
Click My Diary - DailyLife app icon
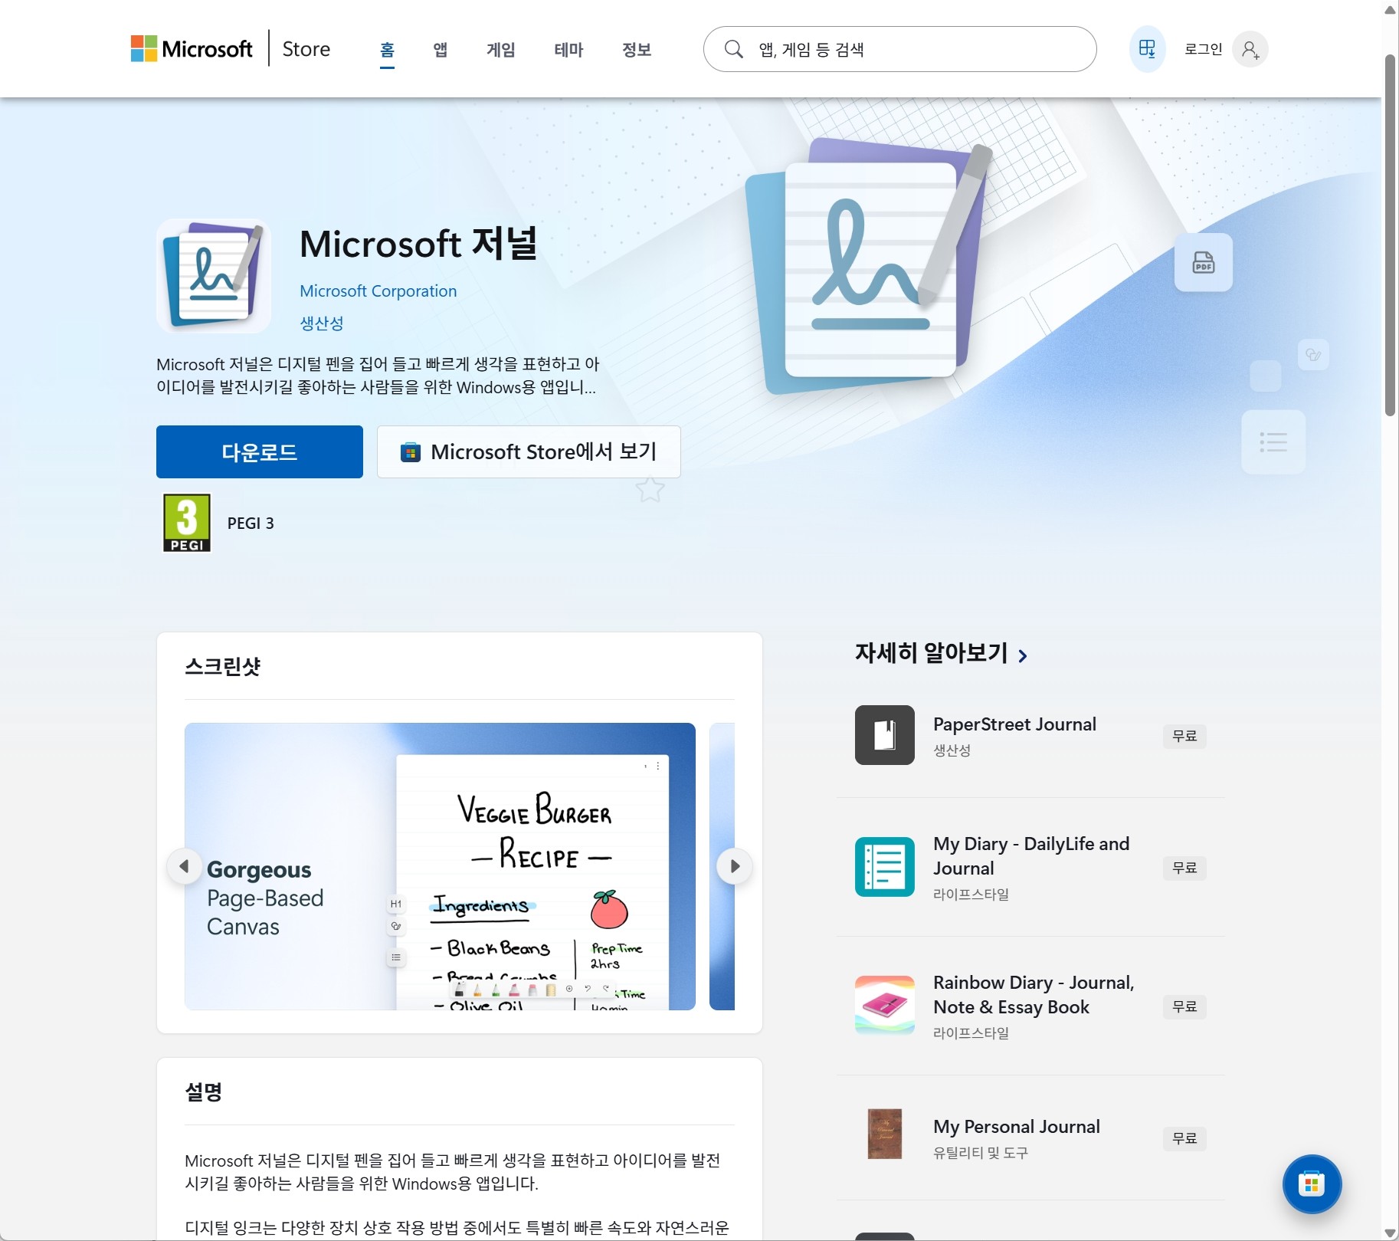tap(884, 867)
